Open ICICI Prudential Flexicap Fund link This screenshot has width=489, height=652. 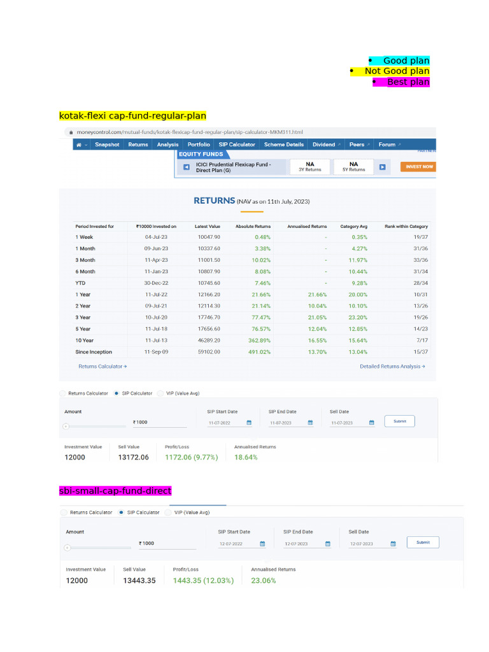pyautogui.click(x=233, y=167)
